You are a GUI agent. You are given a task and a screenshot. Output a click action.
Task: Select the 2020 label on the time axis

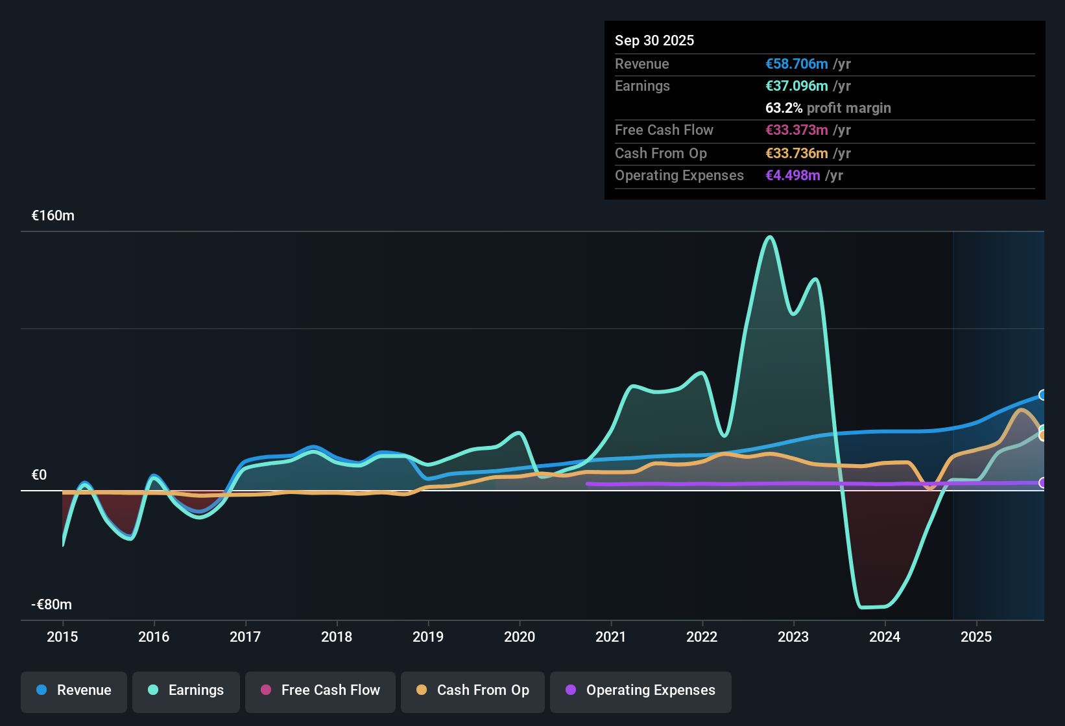pos(519,637)
